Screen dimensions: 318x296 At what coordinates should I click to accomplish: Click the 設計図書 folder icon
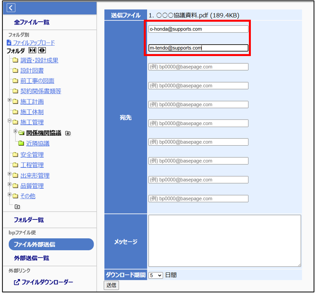coord(15,71)
